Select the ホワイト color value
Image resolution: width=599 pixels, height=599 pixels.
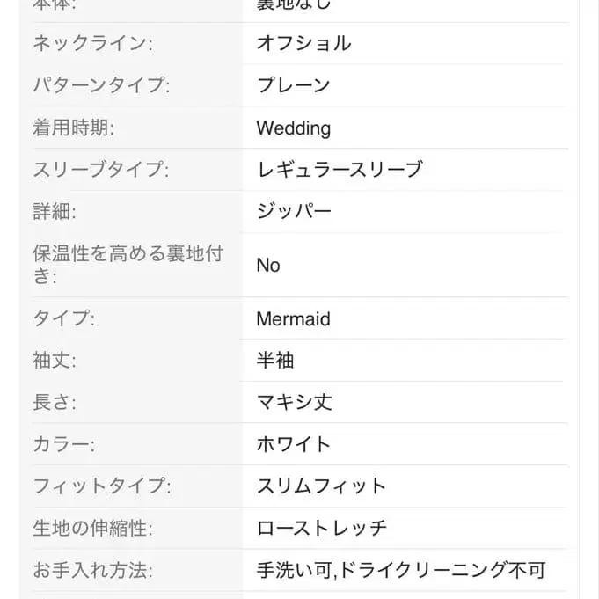click(294, 444)
